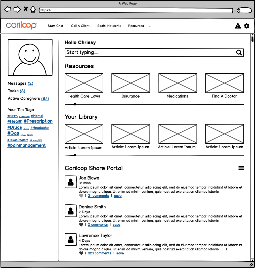Toggle heart on Denise Smith's post
This screenshot has height=268, width=255.
81,225
